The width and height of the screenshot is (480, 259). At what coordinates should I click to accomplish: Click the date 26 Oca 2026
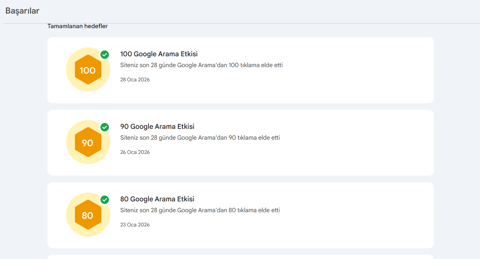(135, 152)
